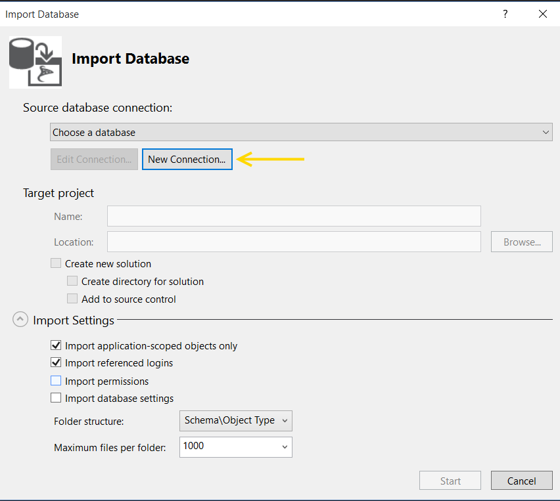Viewport: 560px width, 501px height.
Task: Tick Add to source control checkbox
Action: [x=72, y=299]
